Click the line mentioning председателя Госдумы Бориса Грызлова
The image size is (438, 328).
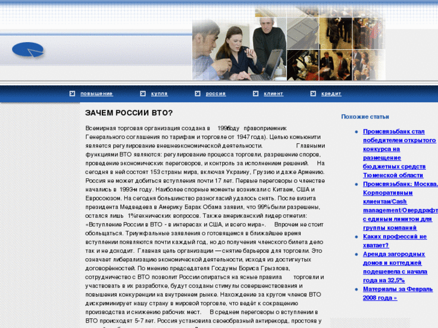coord(188,268)
